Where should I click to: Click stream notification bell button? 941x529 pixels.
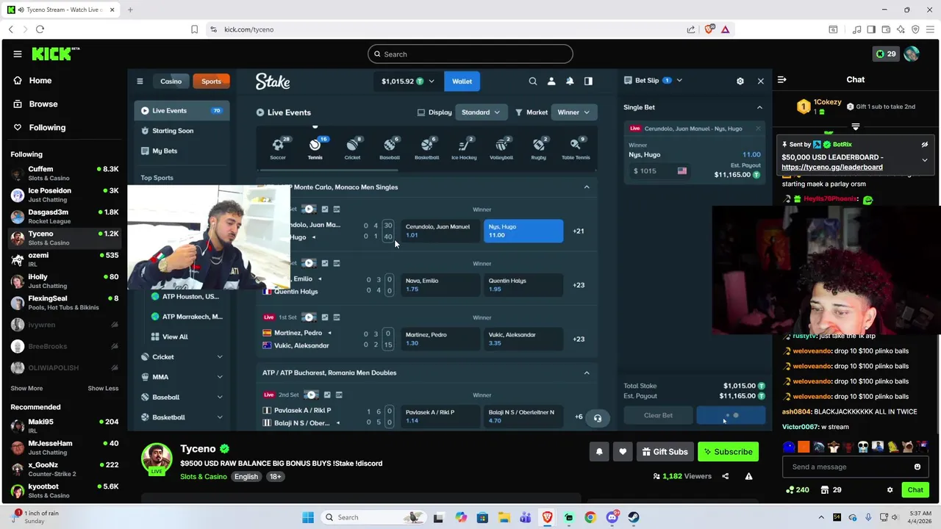tap(599, 452)
